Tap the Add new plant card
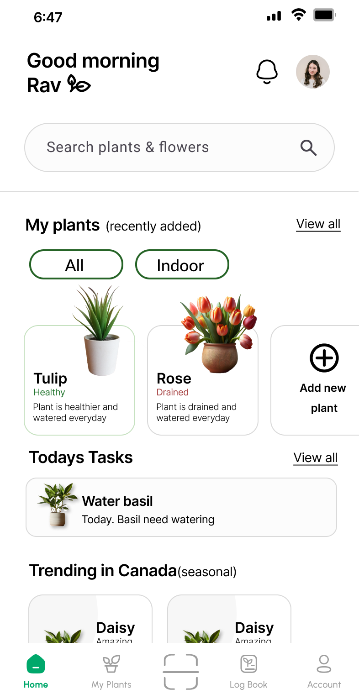Image resolution: width=359 pixels, height=694 pixels. tap(315, 380)
